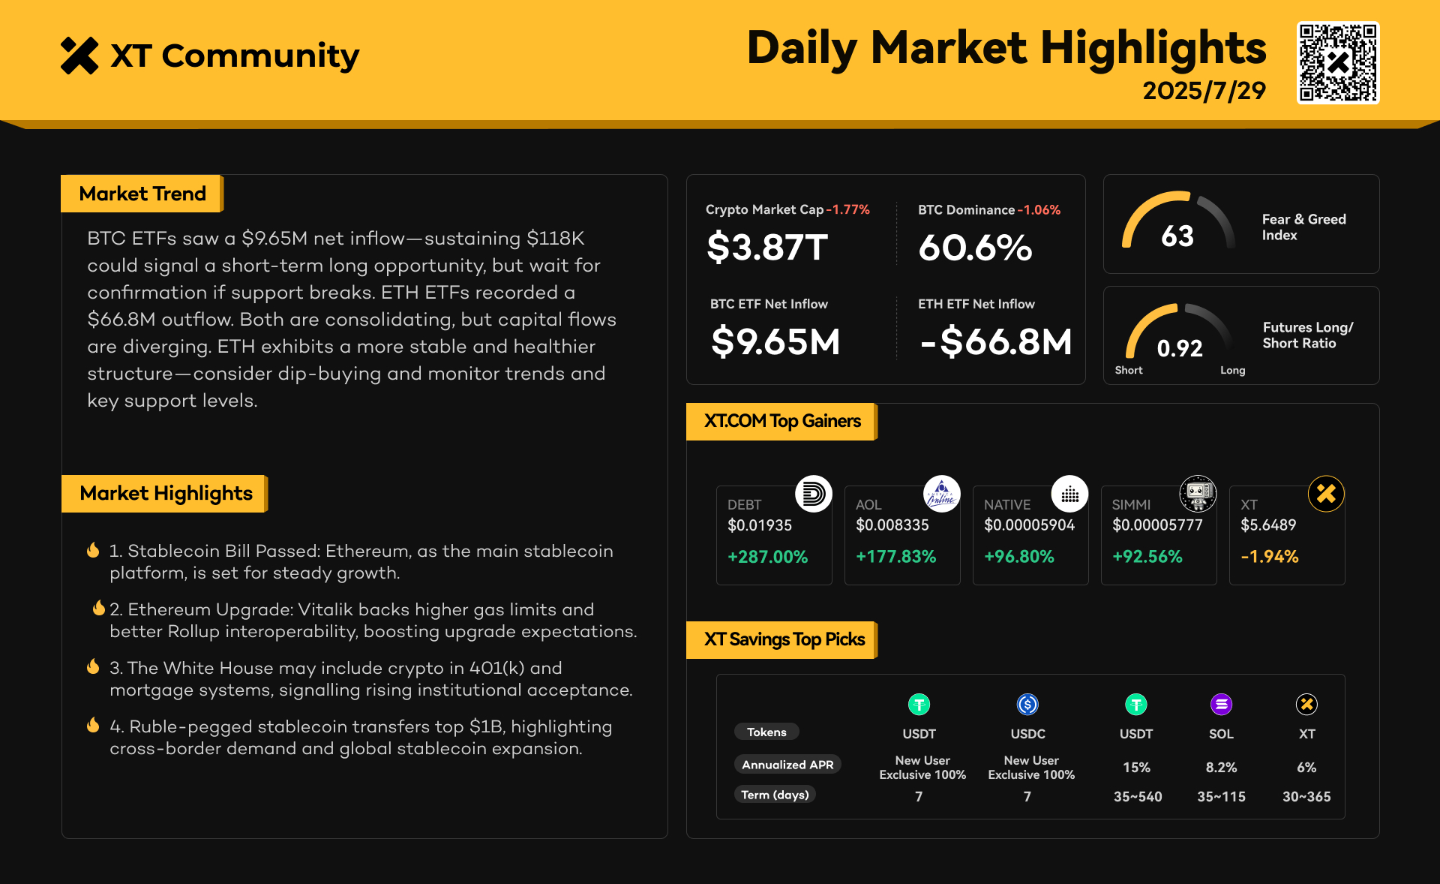This screenshot has width=1440, height=884.
Task: Click the Futures Long/Short Ratio label
Action: click(x=1307, y=335)
